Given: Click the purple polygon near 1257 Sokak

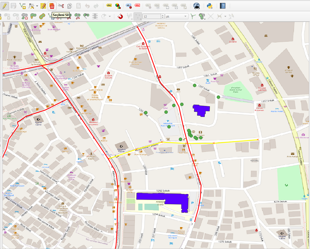Looking at the screenshot, I should (x=201, y=110).
